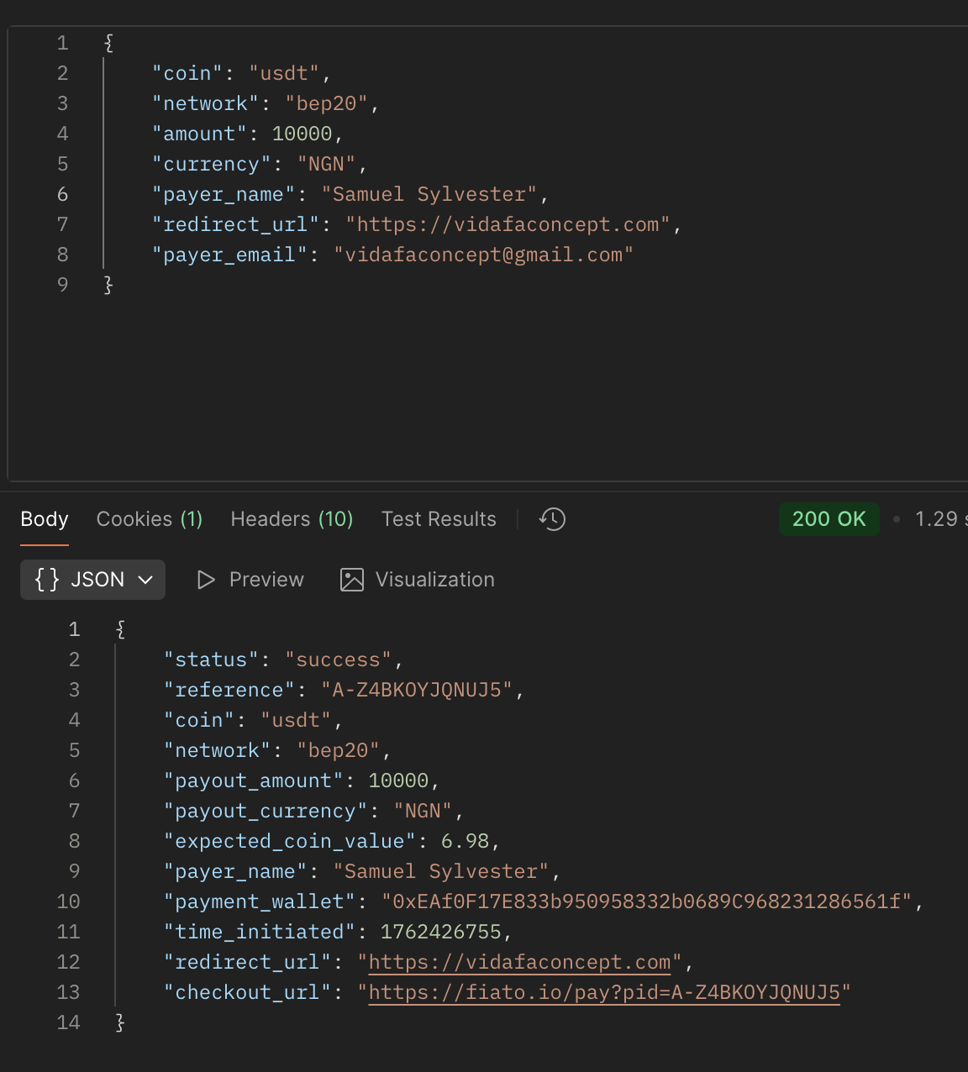Click the Visualization image icon

[351, 580]
